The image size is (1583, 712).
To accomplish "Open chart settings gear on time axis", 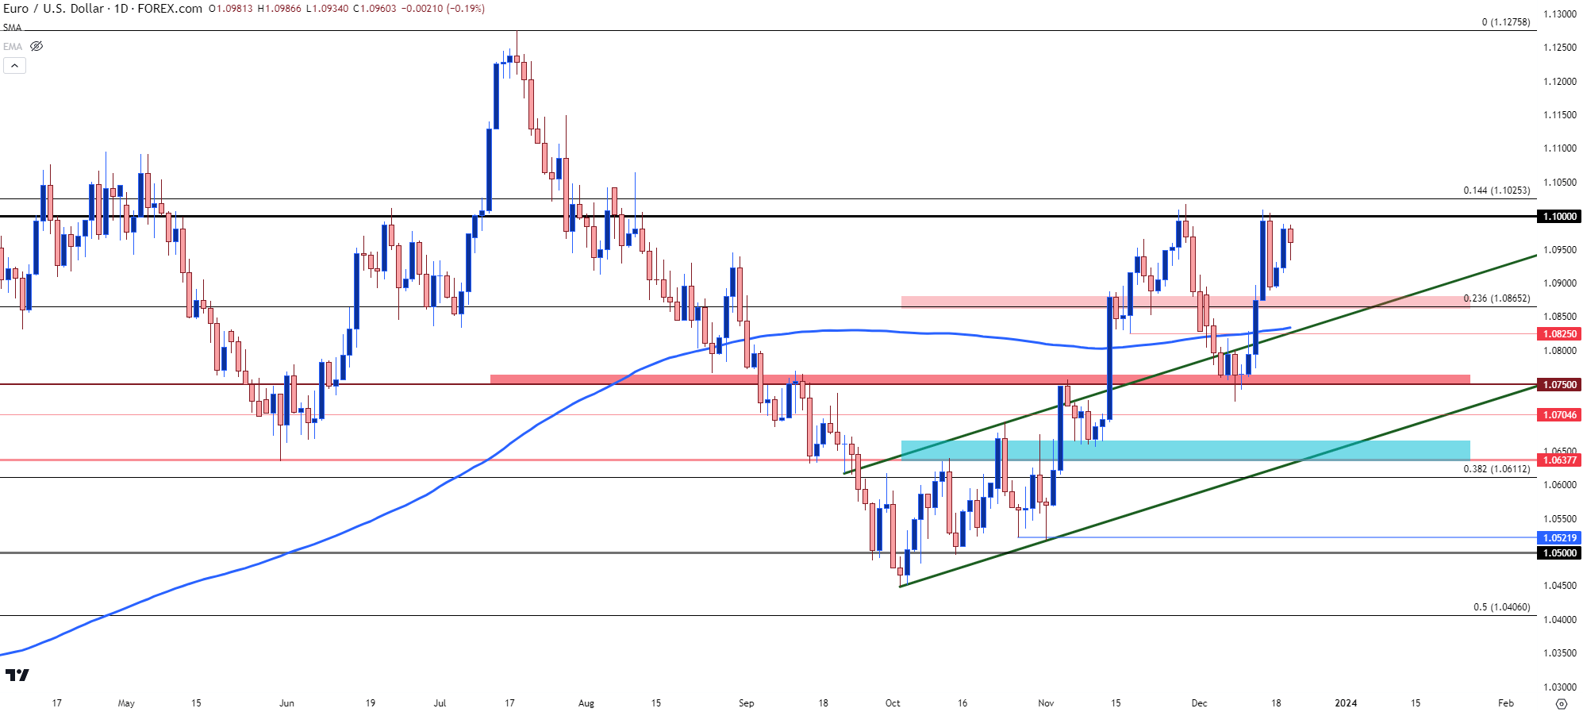I will coord(1562,703).
